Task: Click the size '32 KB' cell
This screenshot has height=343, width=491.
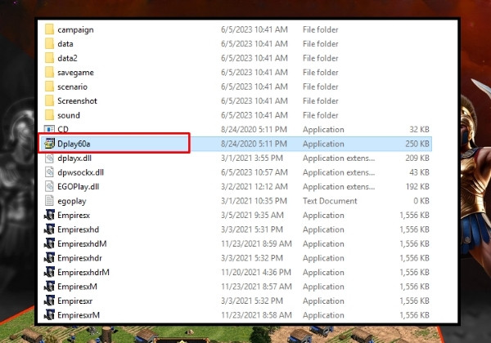Action: [x=419, y=129]
